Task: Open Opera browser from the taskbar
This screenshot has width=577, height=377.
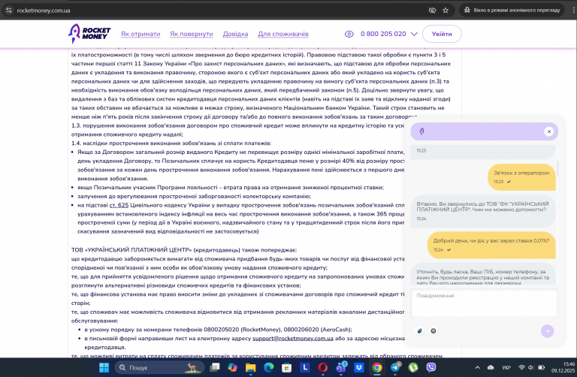Action: (323, 367)
